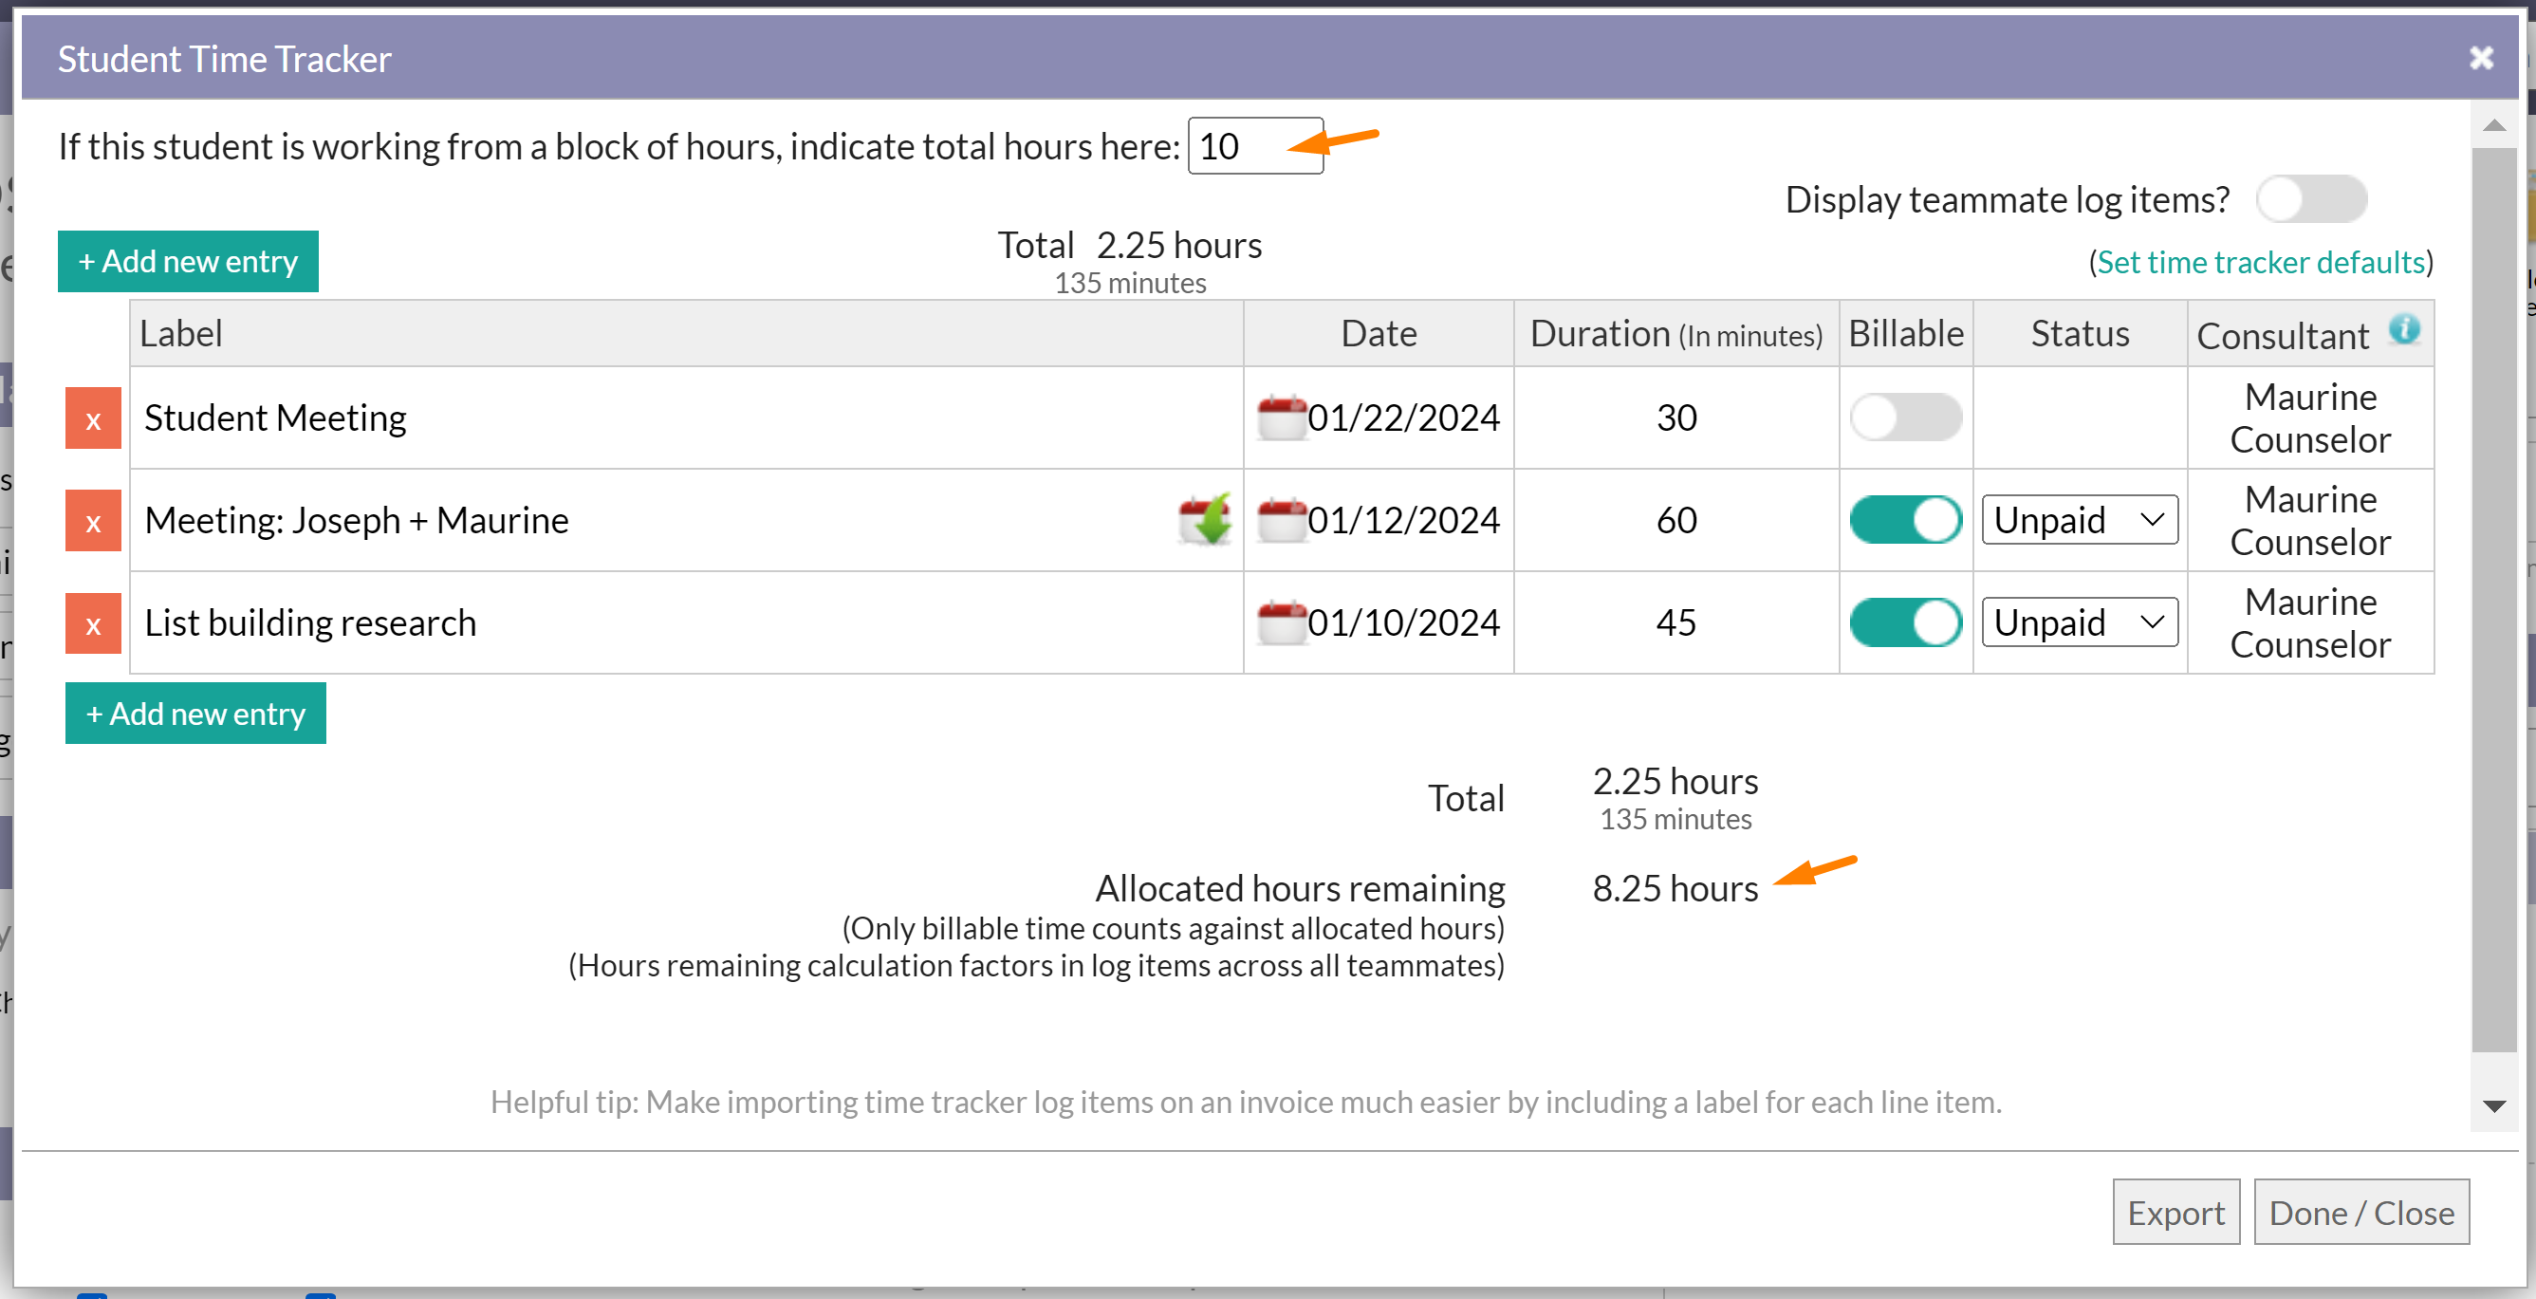The width and height of the screenshot is (2536, 1299).
Task: Click the Status column header
Action: coord(2080,334)
